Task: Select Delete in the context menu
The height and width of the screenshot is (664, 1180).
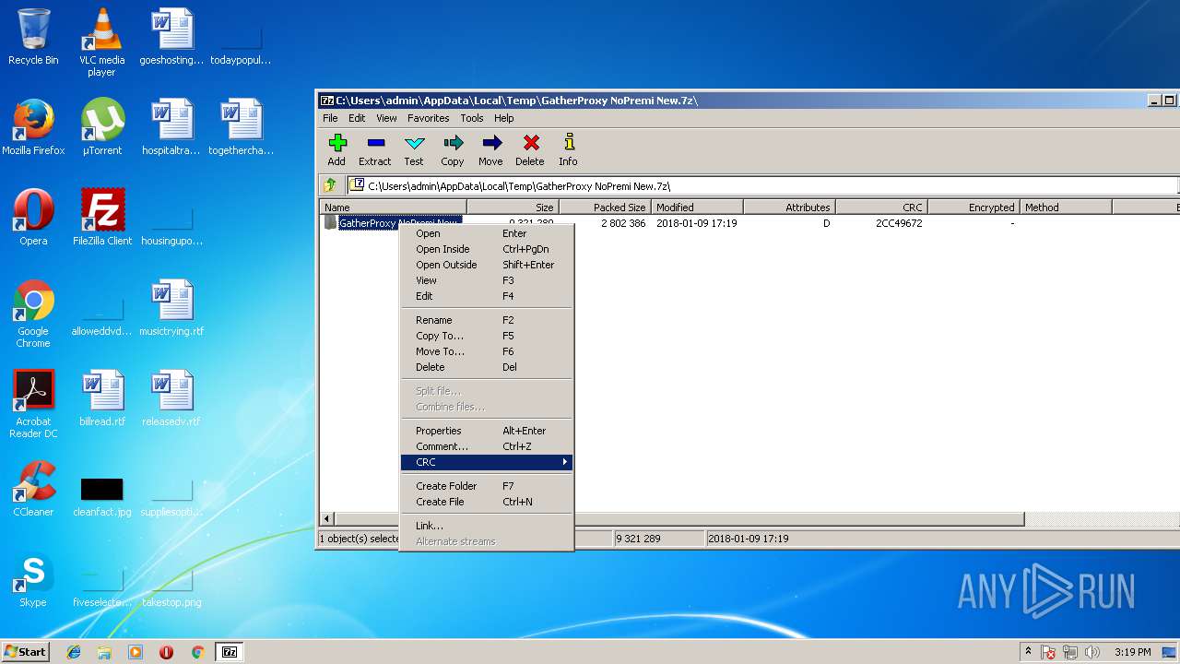Action: click(x=487, y=367)
